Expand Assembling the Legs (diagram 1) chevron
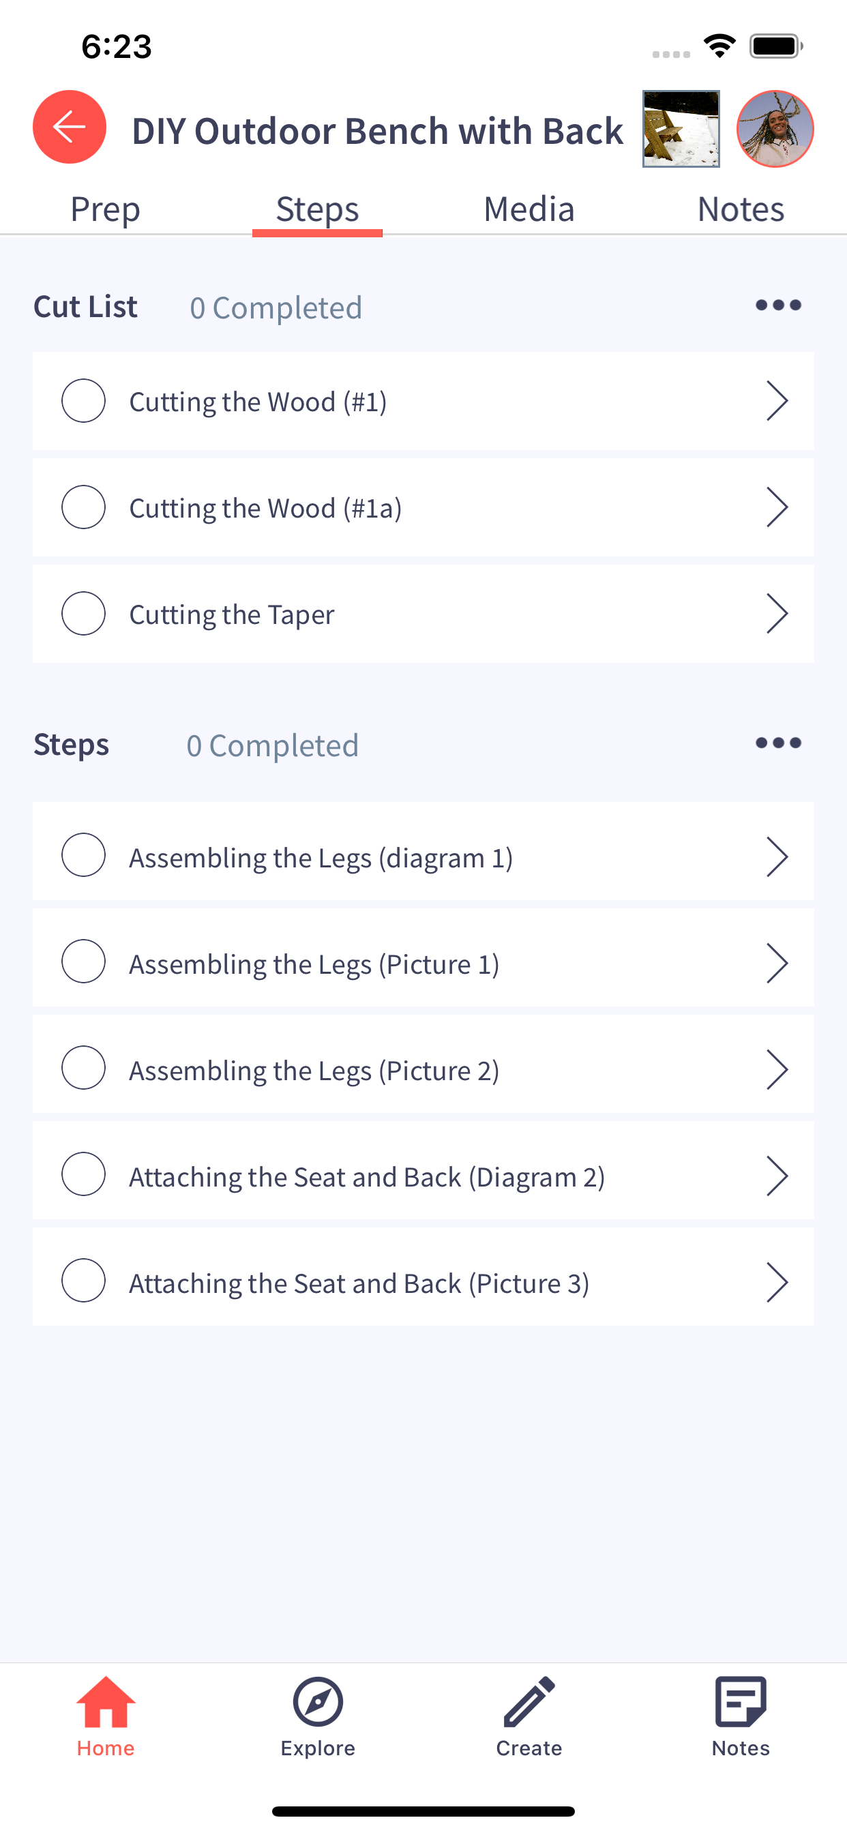This screenshot has width=847, height=1833. 777,856
